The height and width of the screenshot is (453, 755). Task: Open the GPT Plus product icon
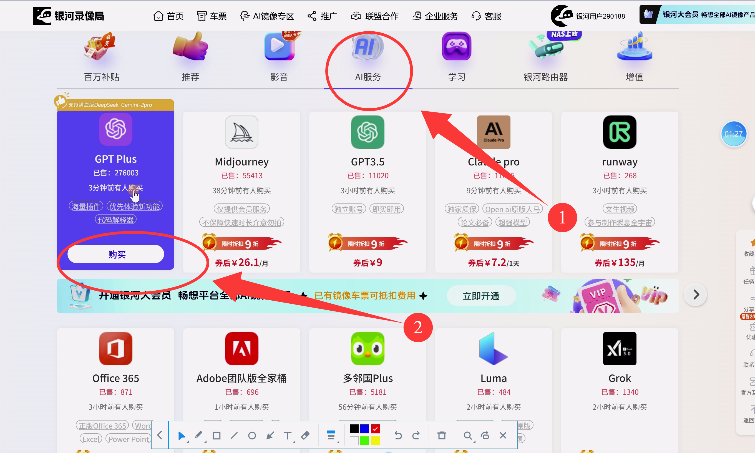point(115,129)
